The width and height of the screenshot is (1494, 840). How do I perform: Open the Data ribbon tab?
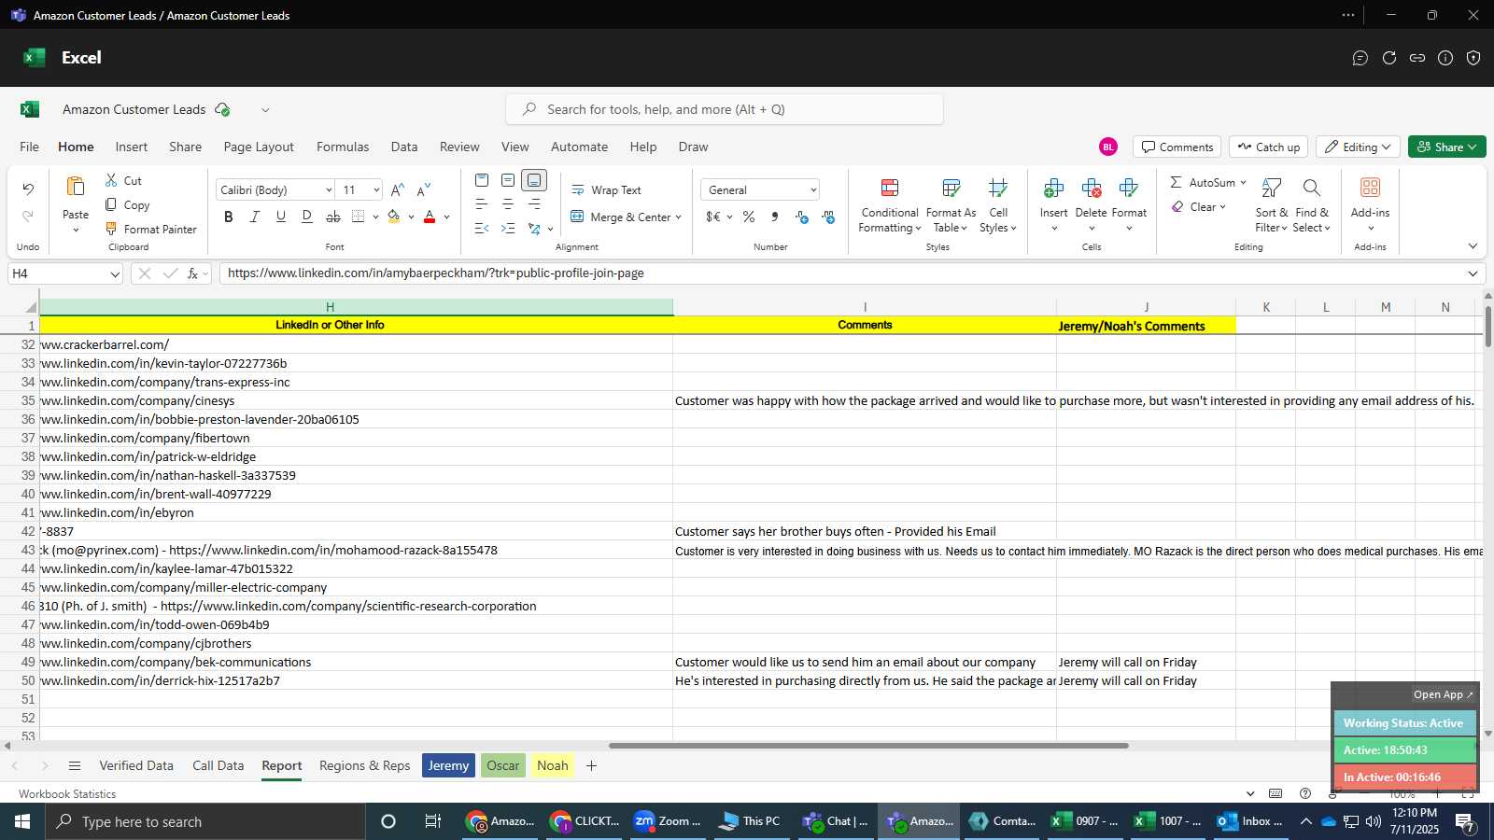(x=404, y=147)
